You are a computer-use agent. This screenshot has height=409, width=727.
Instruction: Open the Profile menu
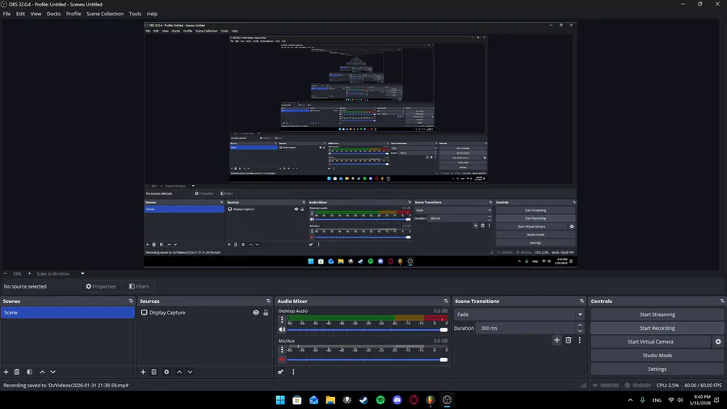point(74,14)
